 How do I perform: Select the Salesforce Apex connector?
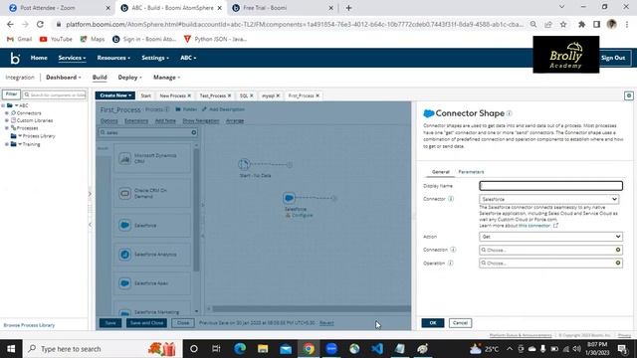152,283
